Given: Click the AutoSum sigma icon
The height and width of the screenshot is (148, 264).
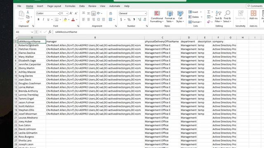Looking at the screenshot, I should [x=209, y=12].
